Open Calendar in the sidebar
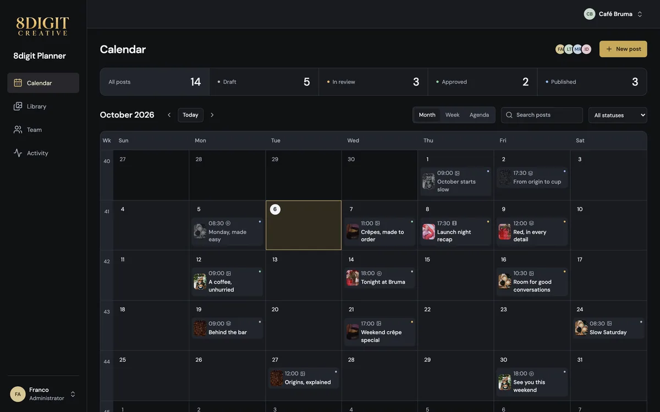 point(43,83)
